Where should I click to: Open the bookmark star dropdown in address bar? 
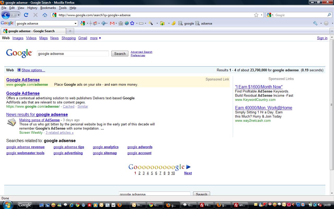click(261, 15)
